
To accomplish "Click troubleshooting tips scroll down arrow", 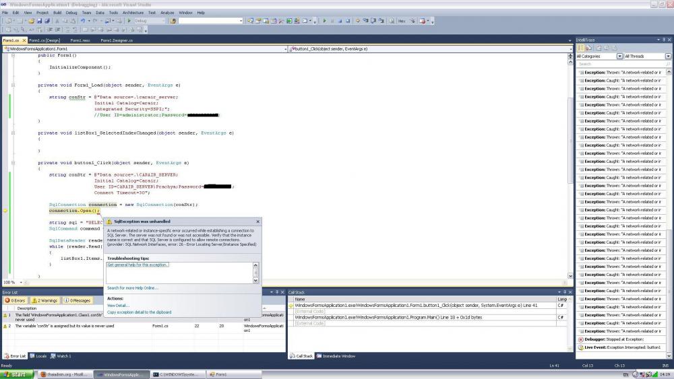I will [255, 280].
